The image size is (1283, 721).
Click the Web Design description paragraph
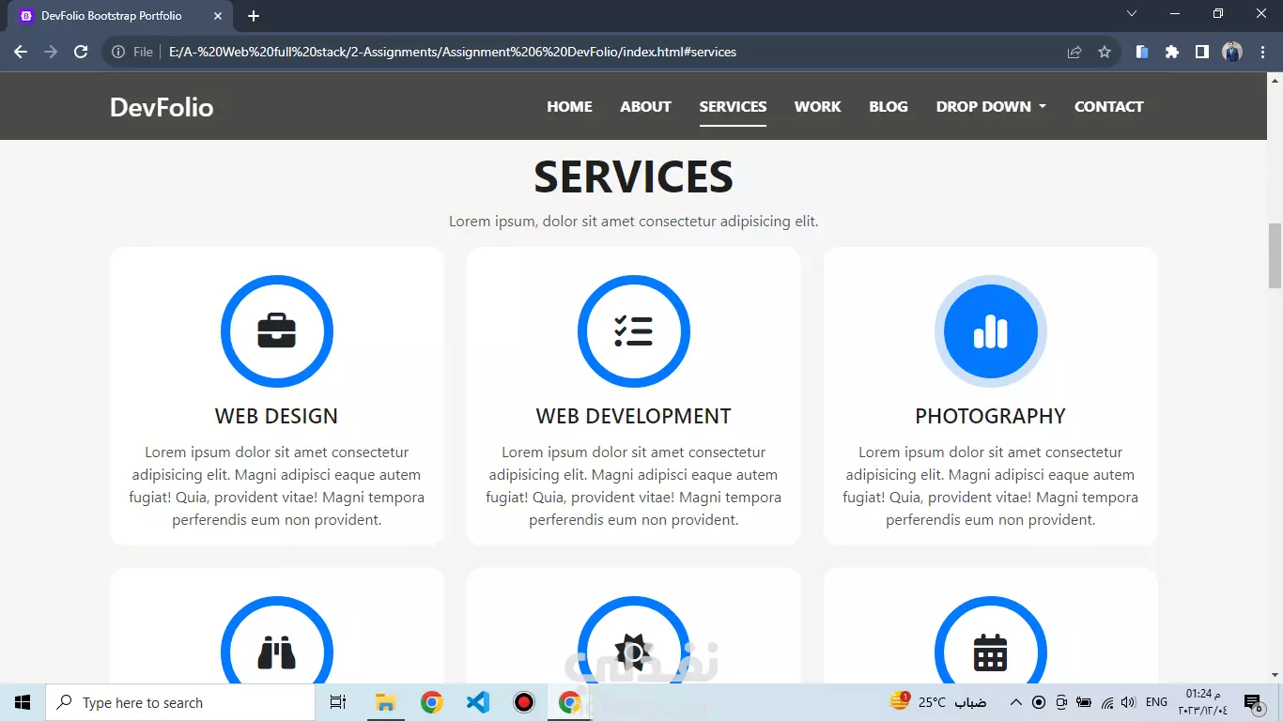tap(276, 486)
